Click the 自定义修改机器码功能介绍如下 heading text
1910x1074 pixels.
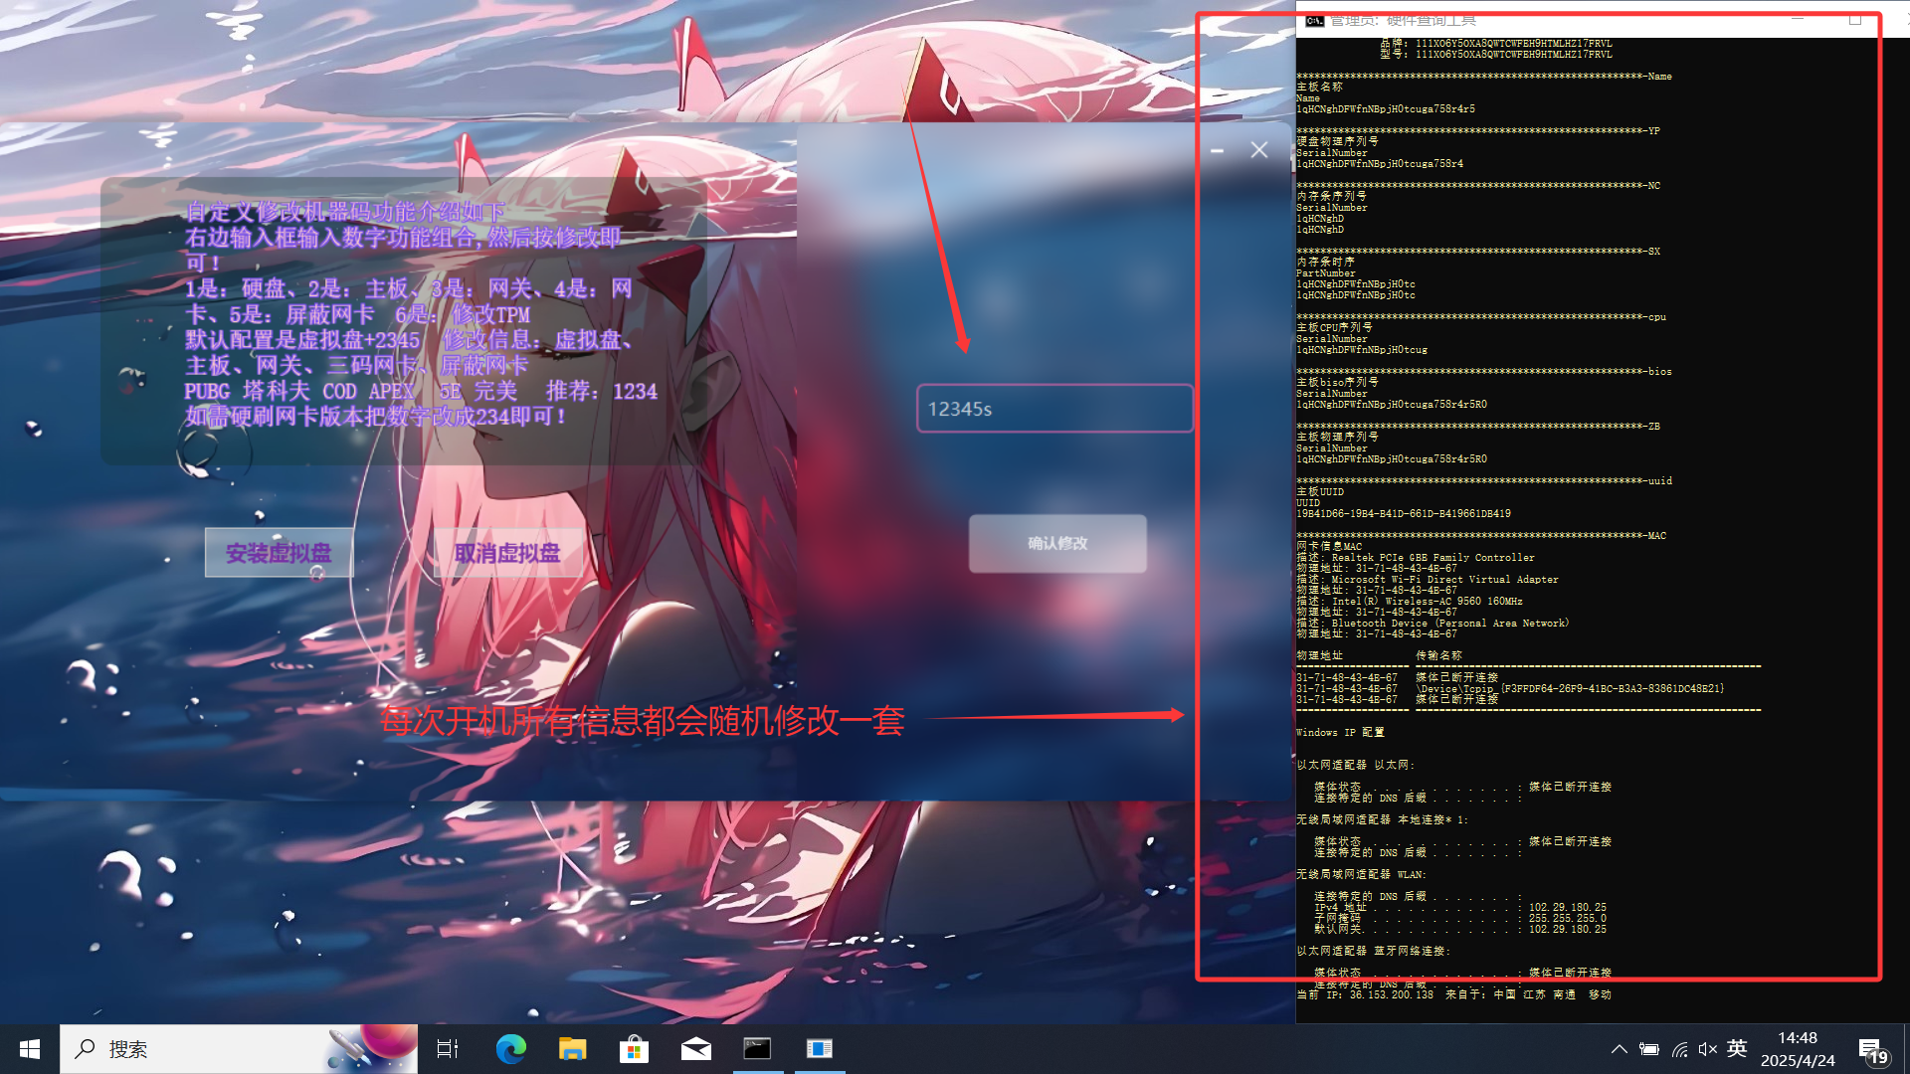[x=345, y=212]
